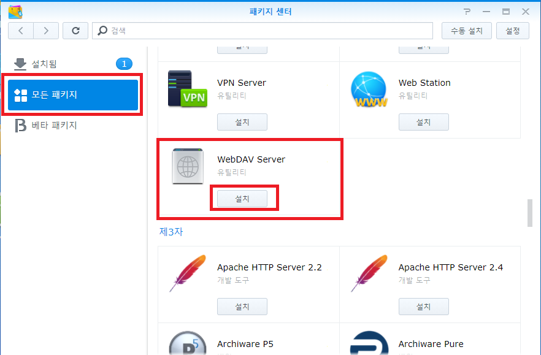Click the update count badge showing 1

tap(124, 64)
